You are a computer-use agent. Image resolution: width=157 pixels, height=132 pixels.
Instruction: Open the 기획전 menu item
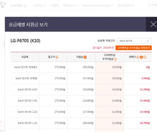click(x=54, y=5)
